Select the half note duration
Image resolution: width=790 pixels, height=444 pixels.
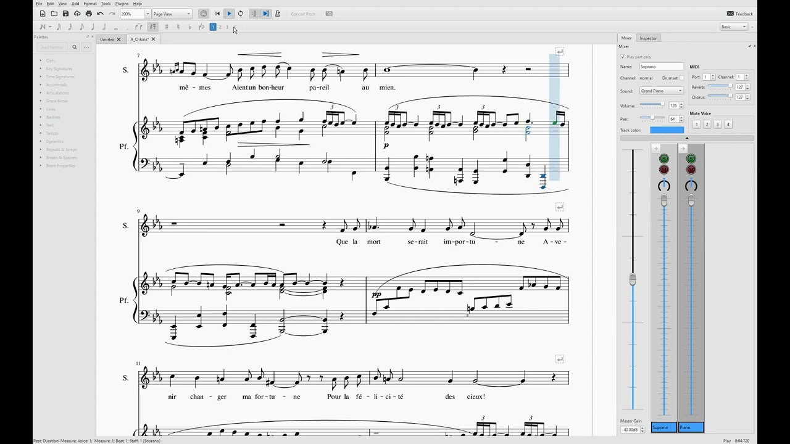[104, 27]
